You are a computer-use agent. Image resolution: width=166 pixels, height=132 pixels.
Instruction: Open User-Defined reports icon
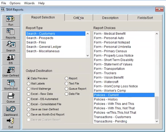(11, 72)
